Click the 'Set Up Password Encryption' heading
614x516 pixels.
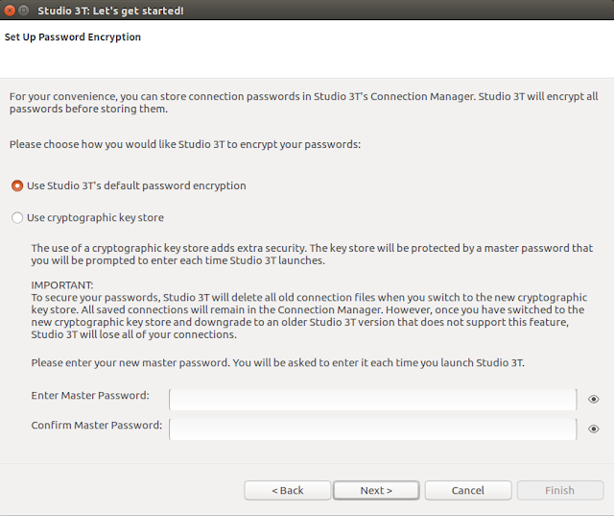coord(73,37)
